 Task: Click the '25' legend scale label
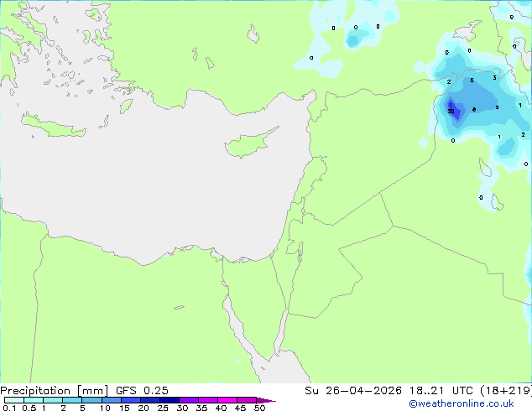pos(163,408)
